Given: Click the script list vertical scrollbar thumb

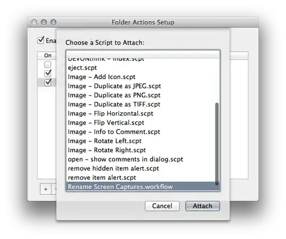Looking at the screenshot, I should 217,144.
